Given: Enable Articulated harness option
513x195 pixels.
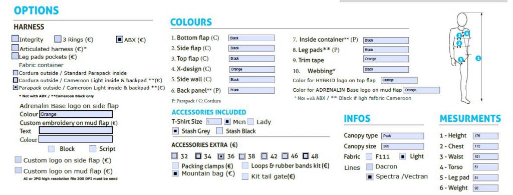Looking at the screenshot, I should click(x=15, y=48).
